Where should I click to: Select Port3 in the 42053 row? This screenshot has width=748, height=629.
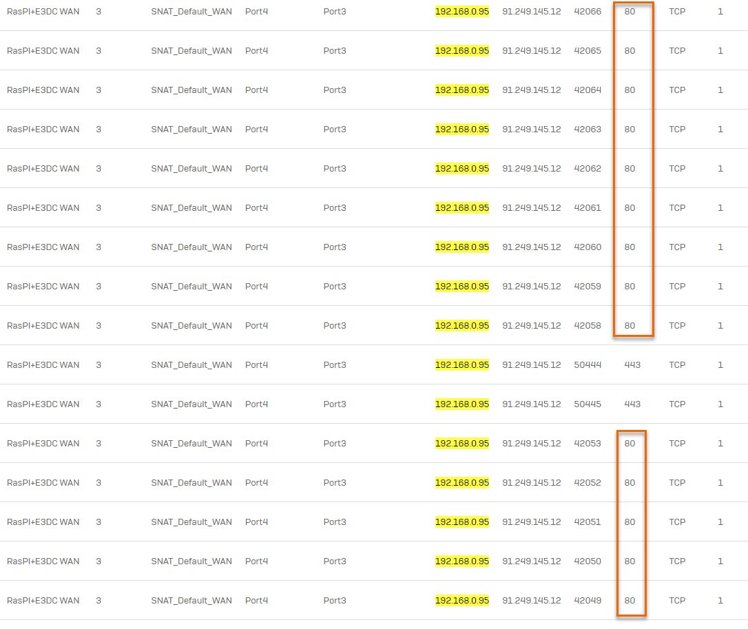pyautogui.click(x=335, y=444)
